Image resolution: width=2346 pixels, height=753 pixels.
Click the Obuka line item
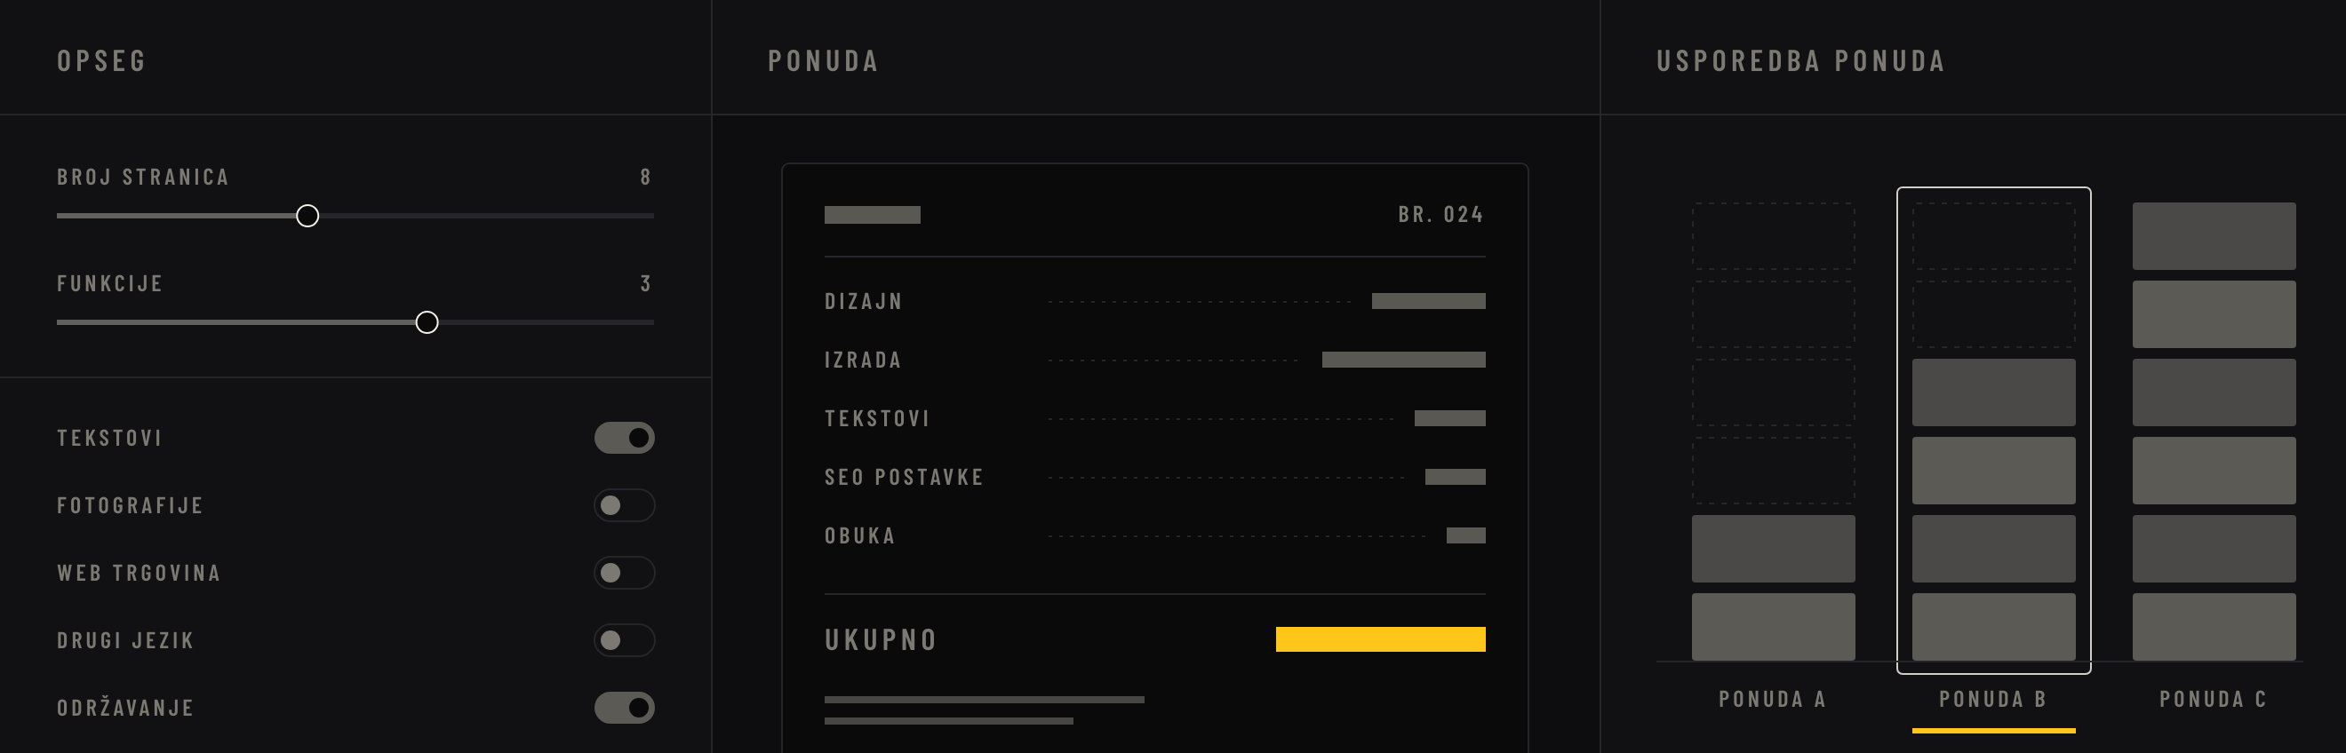[1155, 535]
